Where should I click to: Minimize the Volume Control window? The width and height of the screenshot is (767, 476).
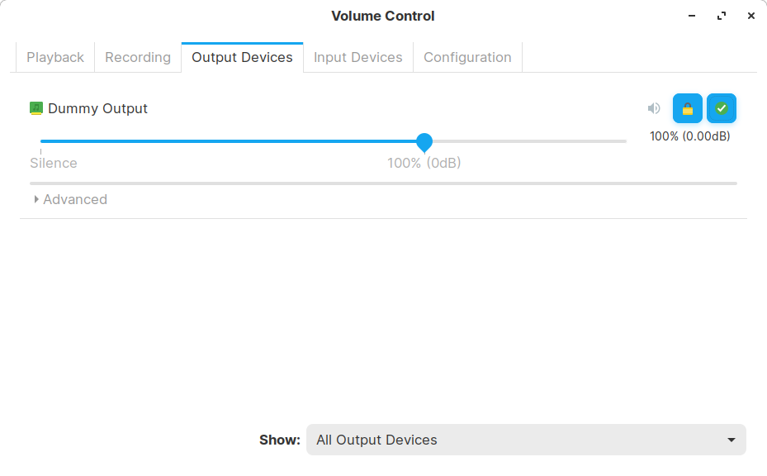692,16
